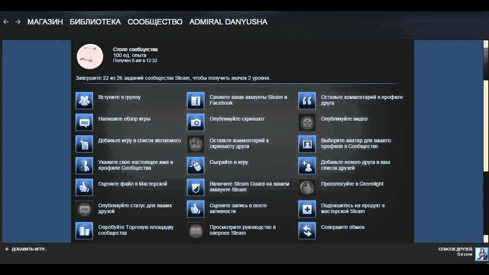The width and height of the screenshot is (489, 275).
Task: Click the greyed guide book icon
Action: click(196, 231)
